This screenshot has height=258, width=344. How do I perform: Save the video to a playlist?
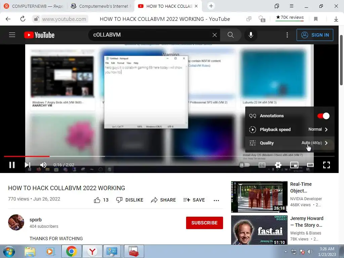[x=194, y=200]
